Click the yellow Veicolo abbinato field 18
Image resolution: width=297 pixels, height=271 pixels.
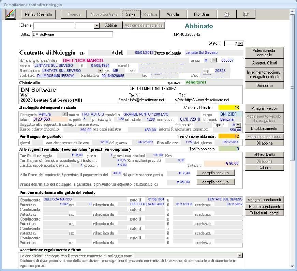tap(229, 108)
